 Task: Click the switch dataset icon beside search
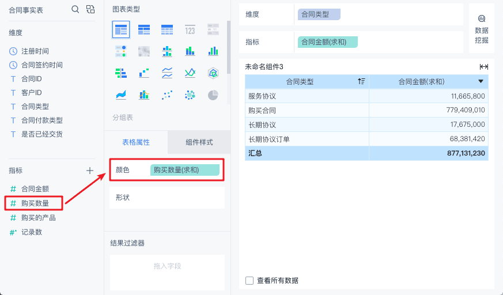coord(90,9)
